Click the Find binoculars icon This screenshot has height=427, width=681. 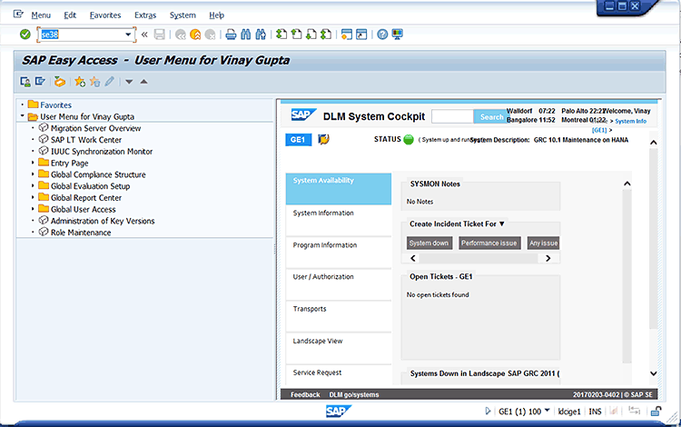[246, 35]
